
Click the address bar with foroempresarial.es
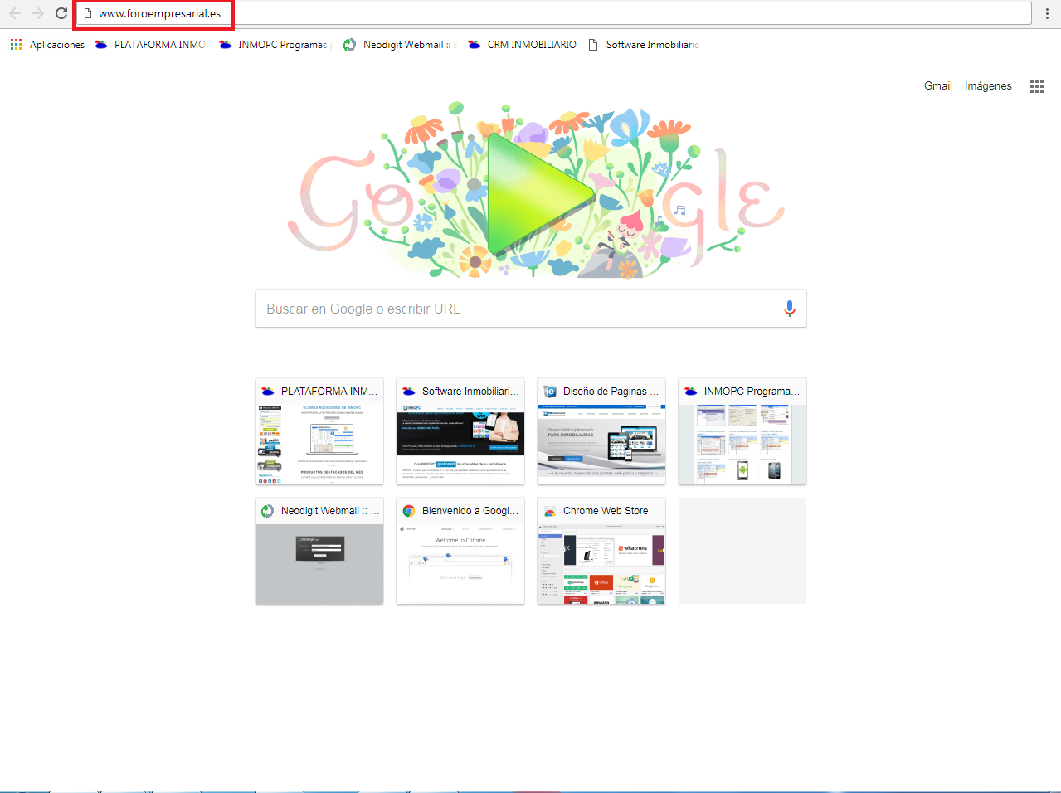click(554, 13)
